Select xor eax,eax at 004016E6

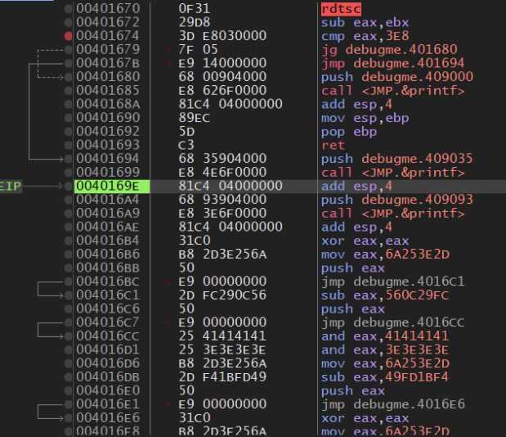tap(365, 418)
